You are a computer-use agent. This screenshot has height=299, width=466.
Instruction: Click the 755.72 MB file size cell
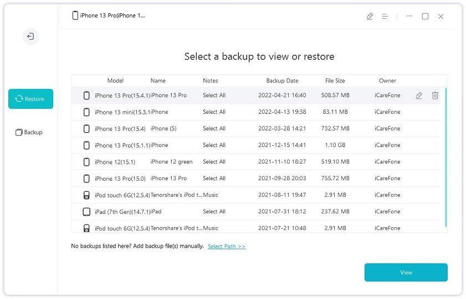(335, 178)
